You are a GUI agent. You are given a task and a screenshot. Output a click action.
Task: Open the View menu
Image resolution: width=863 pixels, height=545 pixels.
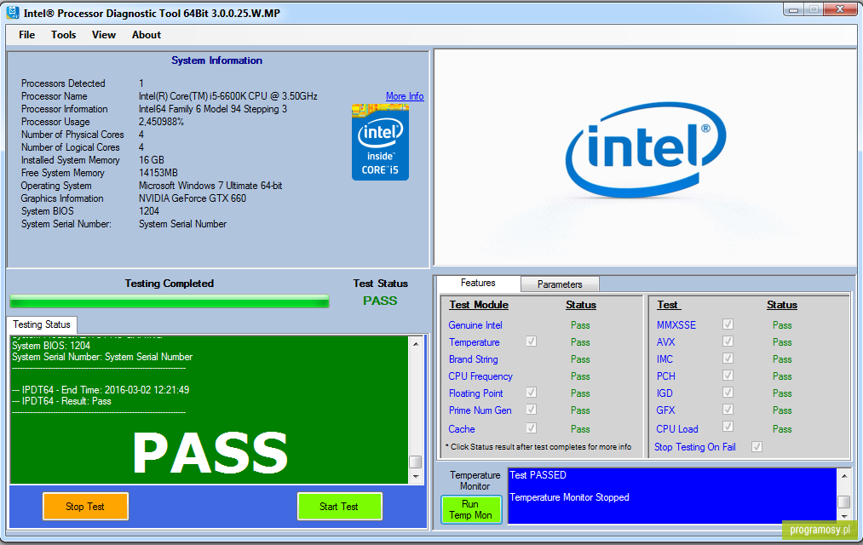(x=103, y=35)
